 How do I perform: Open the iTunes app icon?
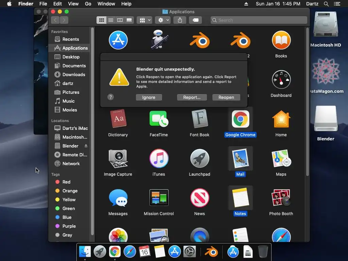point(159,158)
